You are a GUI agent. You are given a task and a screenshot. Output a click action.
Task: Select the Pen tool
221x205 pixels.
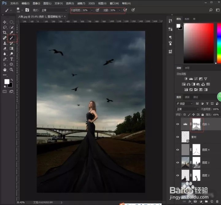[x=5, y=59]
